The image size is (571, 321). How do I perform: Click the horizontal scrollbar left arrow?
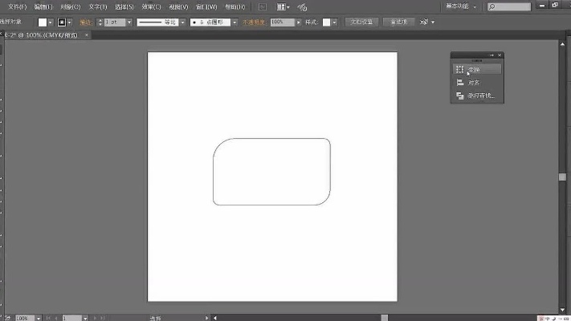[215, 318]
